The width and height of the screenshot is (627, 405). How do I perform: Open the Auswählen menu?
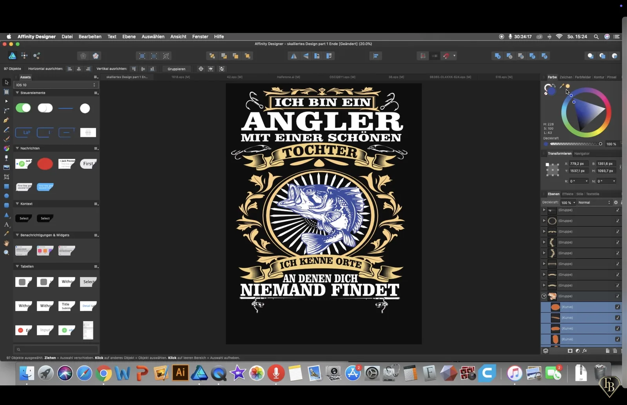pyautogui.click(x=153, y=36)
